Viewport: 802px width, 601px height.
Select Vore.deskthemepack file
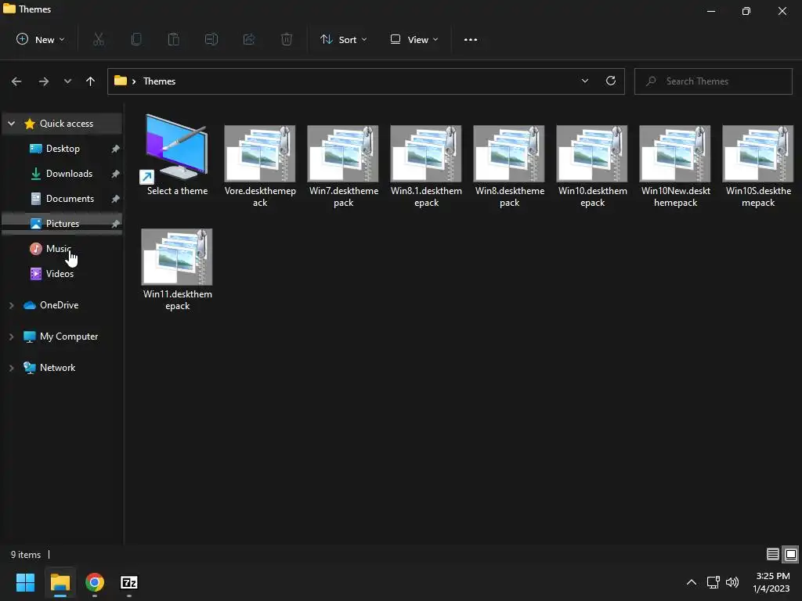click(x=260, y=166)
